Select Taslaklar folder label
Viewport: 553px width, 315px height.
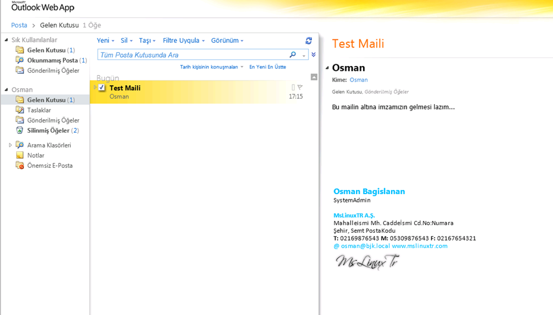coord(39,110)
